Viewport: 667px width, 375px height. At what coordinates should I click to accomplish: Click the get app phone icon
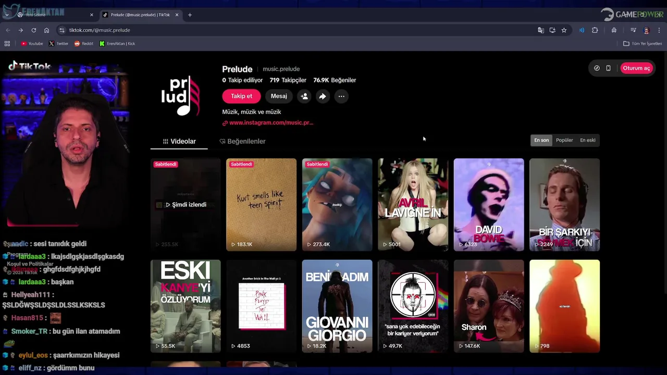click(x=608, y=68)
